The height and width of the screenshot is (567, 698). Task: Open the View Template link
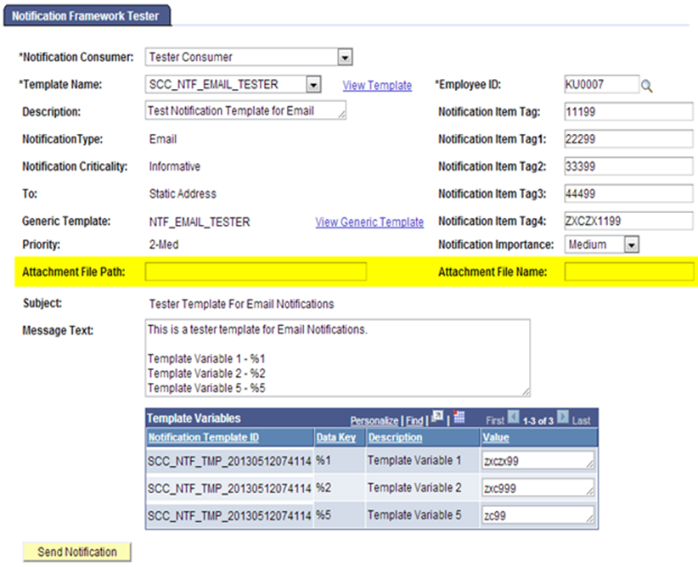pyautogui.click(x=377, y=85)
